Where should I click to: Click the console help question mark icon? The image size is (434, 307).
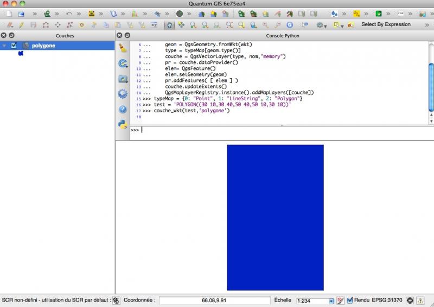pos(123,109)
